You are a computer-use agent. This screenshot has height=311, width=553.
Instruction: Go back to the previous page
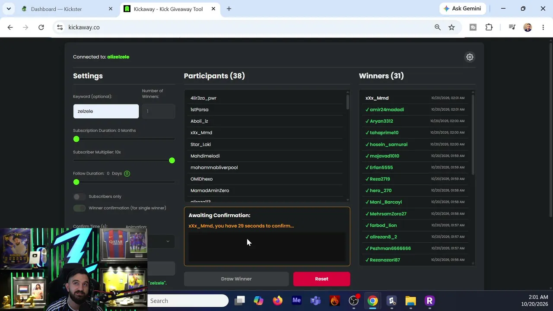[x=10, y=27]
